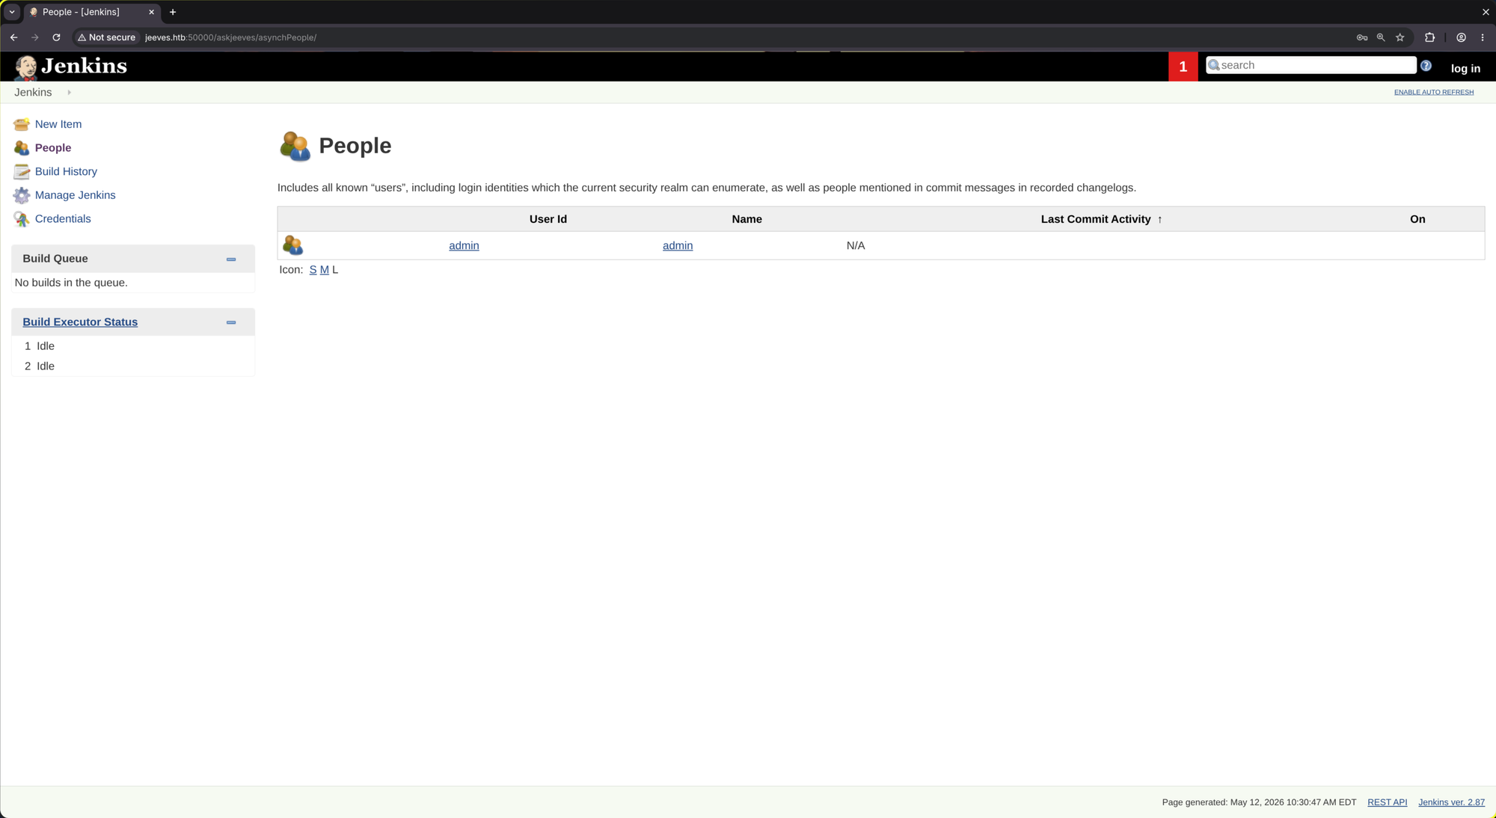Screen dimensions: 1496x818
Task: Click the Credentials keys icon
Action: (x=22, y=219)
